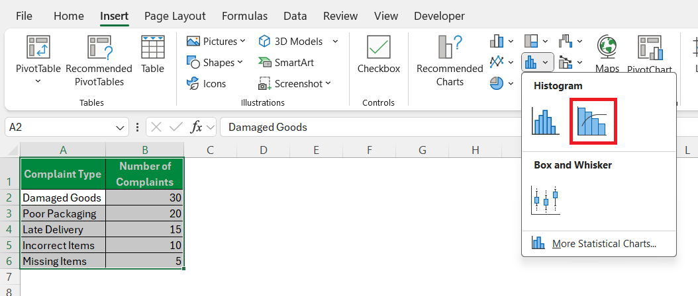Switch to the Data tab
Viewport: 698px width, 296px height.
point(295,16)
